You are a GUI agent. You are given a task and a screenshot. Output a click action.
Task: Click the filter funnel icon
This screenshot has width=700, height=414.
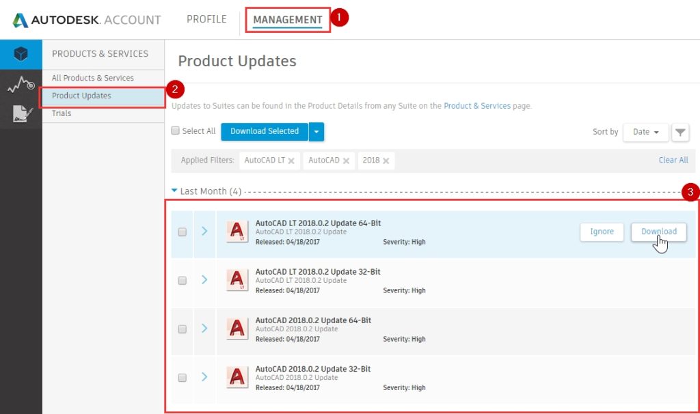(680, 133)
